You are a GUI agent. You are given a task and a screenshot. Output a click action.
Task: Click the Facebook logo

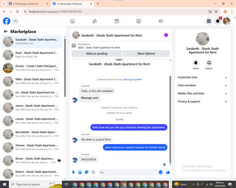click(7, 21)
